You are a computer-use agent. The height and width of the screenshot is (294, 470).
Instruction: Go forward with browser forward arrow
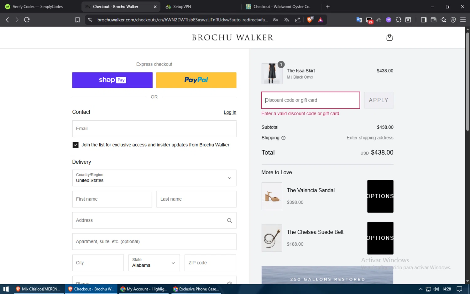pos(17,20)
